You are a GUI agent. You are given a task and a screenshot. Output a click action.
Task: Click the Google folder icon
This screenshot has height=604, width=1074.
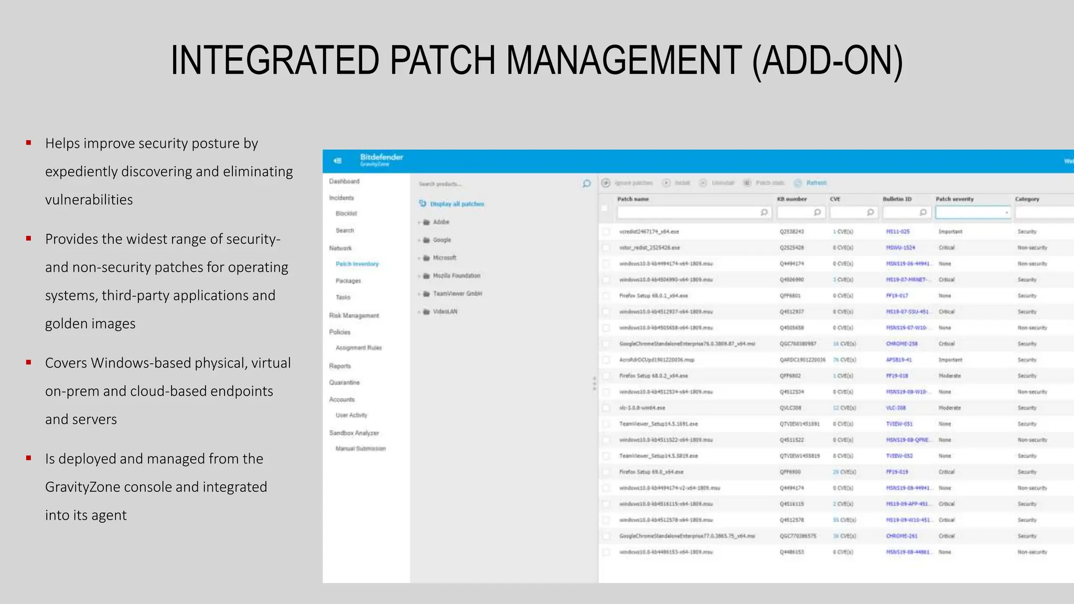[x=426, y=240]
